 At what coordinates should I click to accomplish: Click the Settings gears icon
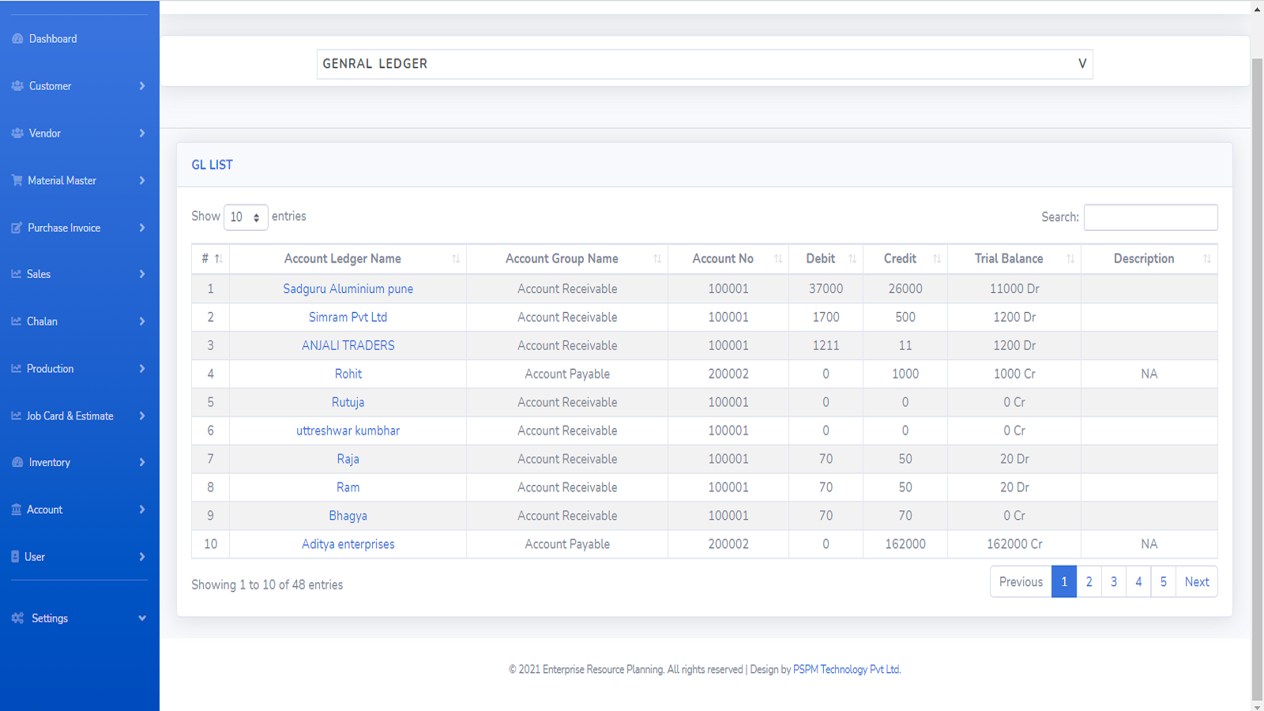(x=17, y=619)
